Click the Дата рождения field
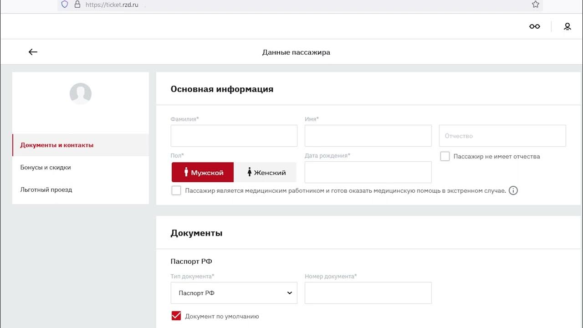Image resolution: width=583 pixels, height=328 pixels. click(368, 172)
